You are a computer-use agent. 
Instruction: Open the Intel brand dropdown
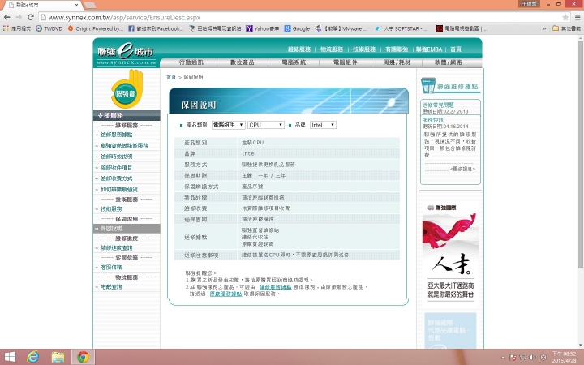(x=324, y=125)
